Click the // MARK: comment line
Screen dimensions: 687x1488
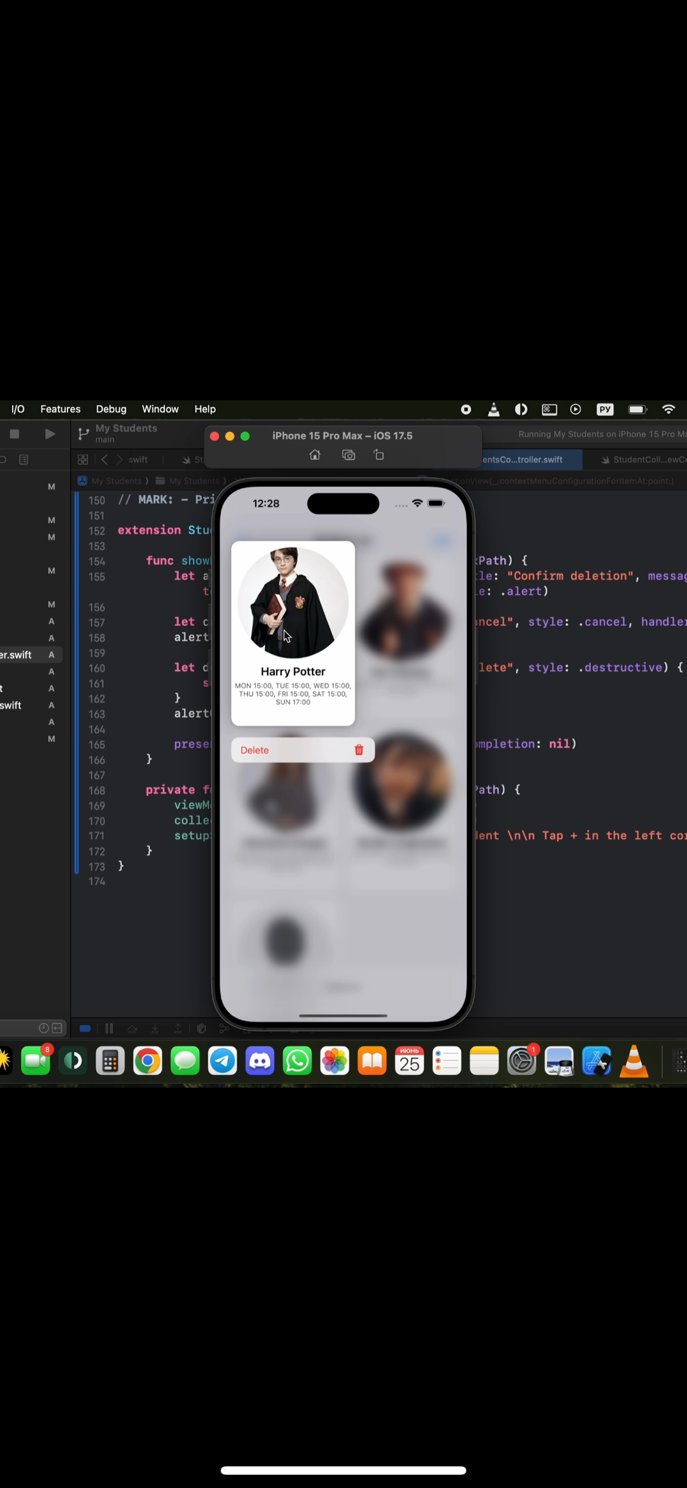166,500
